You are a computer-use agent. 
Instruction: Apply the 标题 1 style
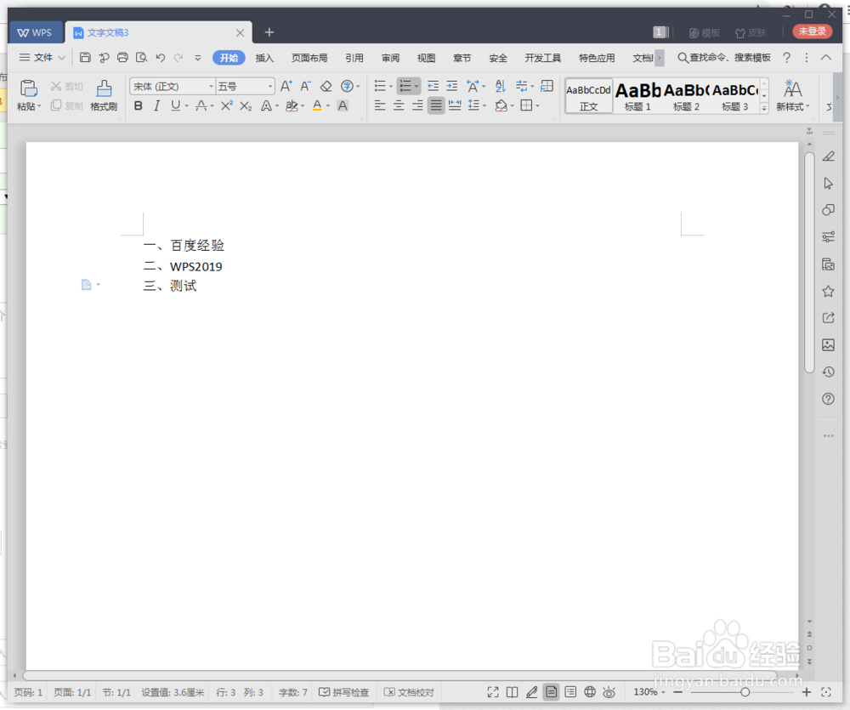637,95
